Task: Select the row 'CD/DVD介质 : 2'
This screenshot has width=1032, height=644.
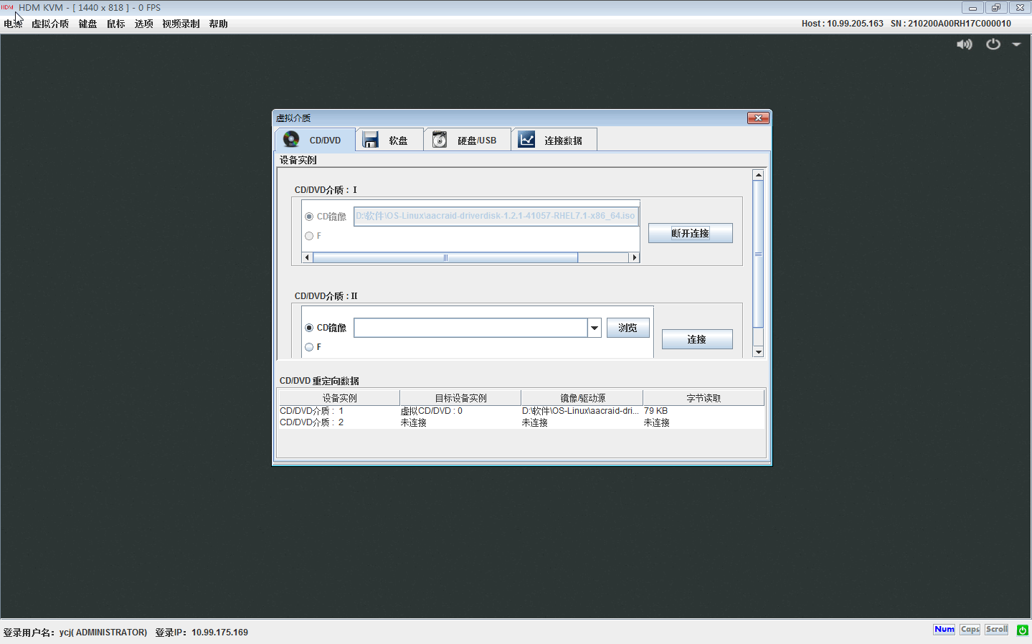Action: (521, 422)
